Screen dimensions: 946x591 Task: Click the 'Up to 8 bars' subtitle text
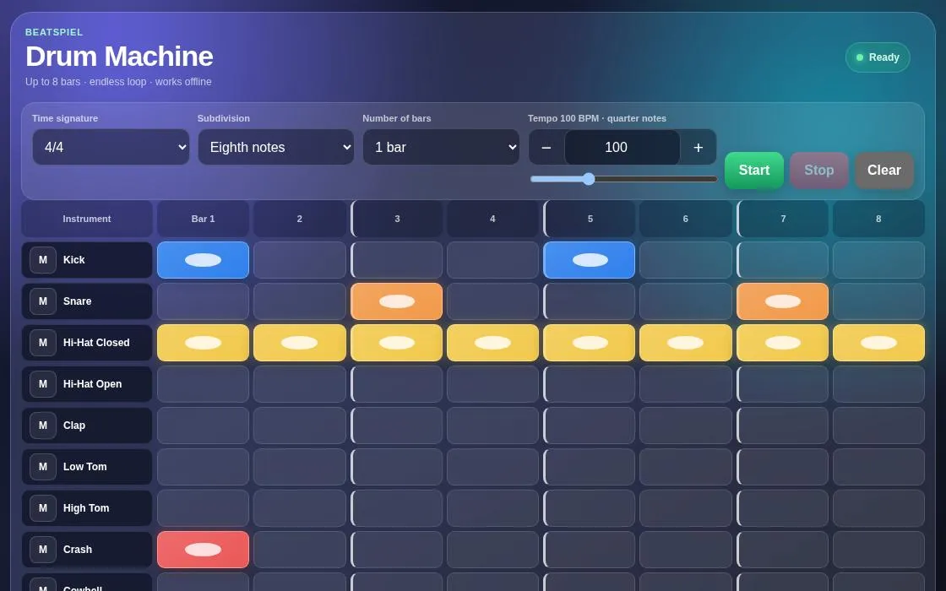pos(118,81)
